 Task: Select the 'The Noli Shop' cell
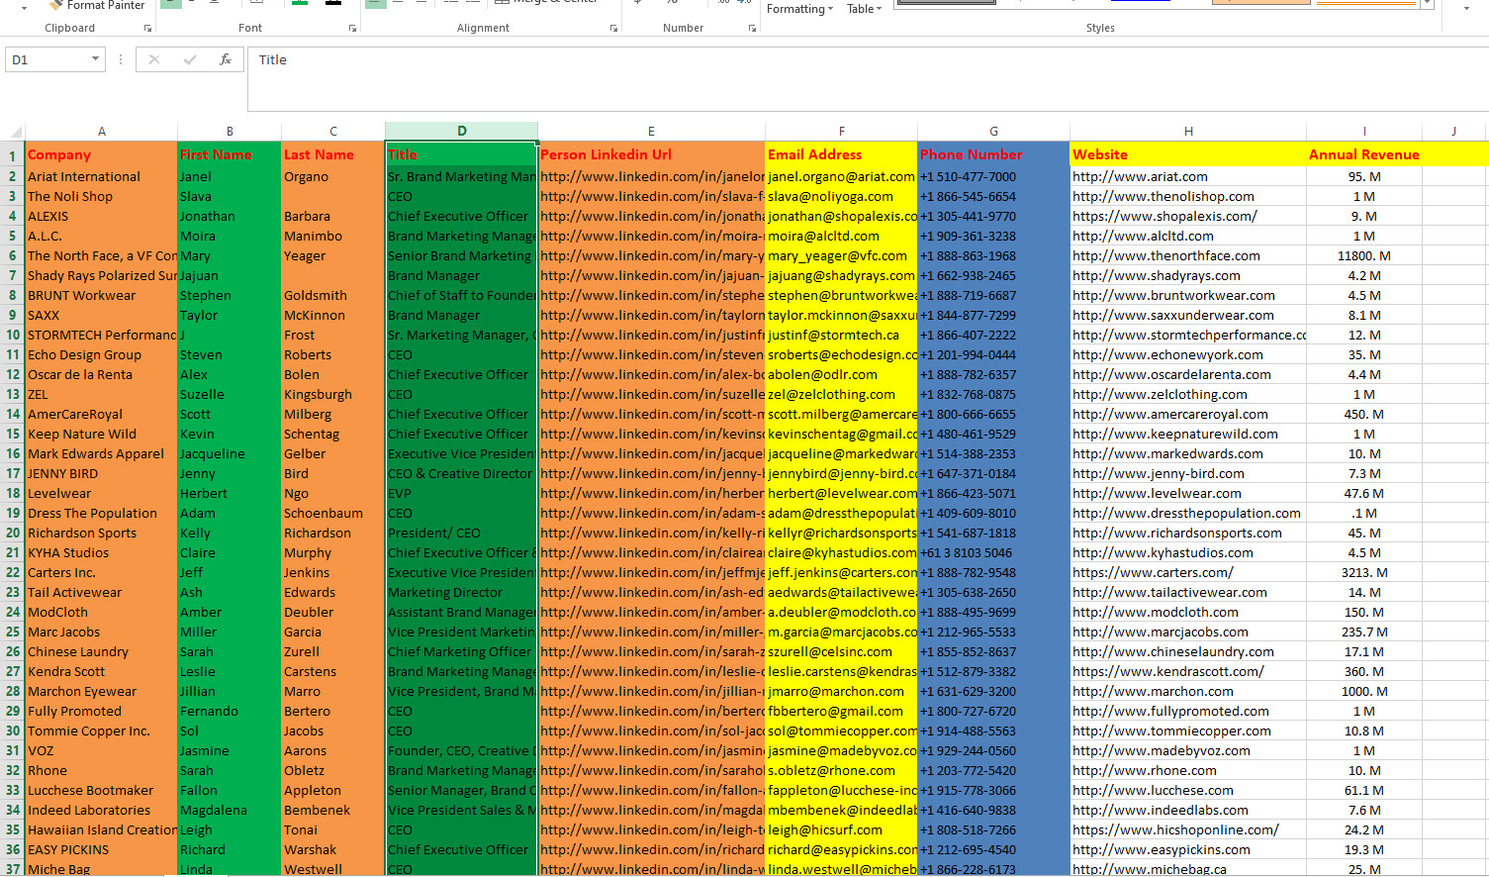(101, 196)
